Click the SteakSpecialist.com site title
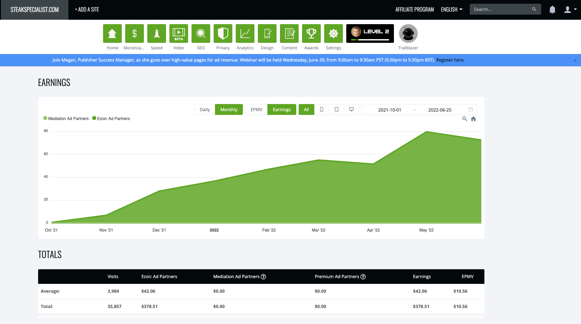Viewport: 581px width, 324px height. point(34,10)
